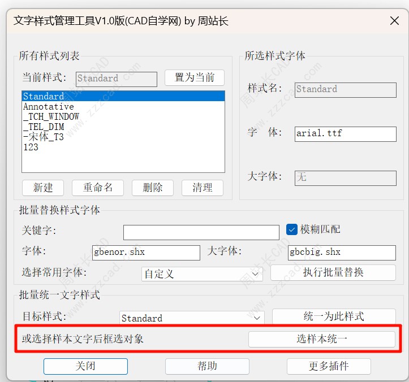This screenshot has height=382, width=409.
Task: Select Standard in the style list
Action: tap(44, 97)
